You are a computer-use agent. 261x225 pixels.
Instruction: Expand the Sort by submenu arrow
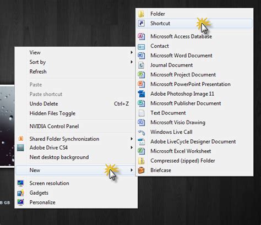click(132, 62)
